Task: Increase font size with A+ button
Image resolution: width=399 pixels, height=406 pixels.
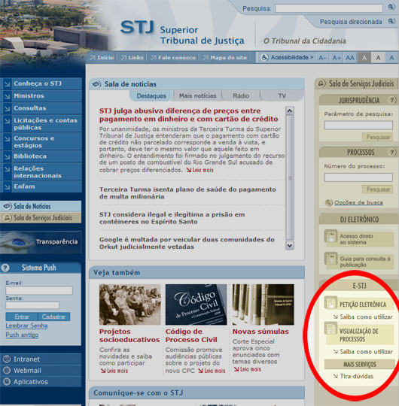Action: [337, 58]
